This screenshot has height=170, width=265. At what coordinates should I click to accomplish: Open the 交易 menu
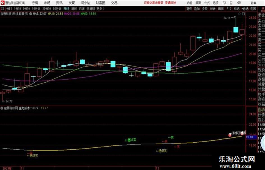pos(114,3)
